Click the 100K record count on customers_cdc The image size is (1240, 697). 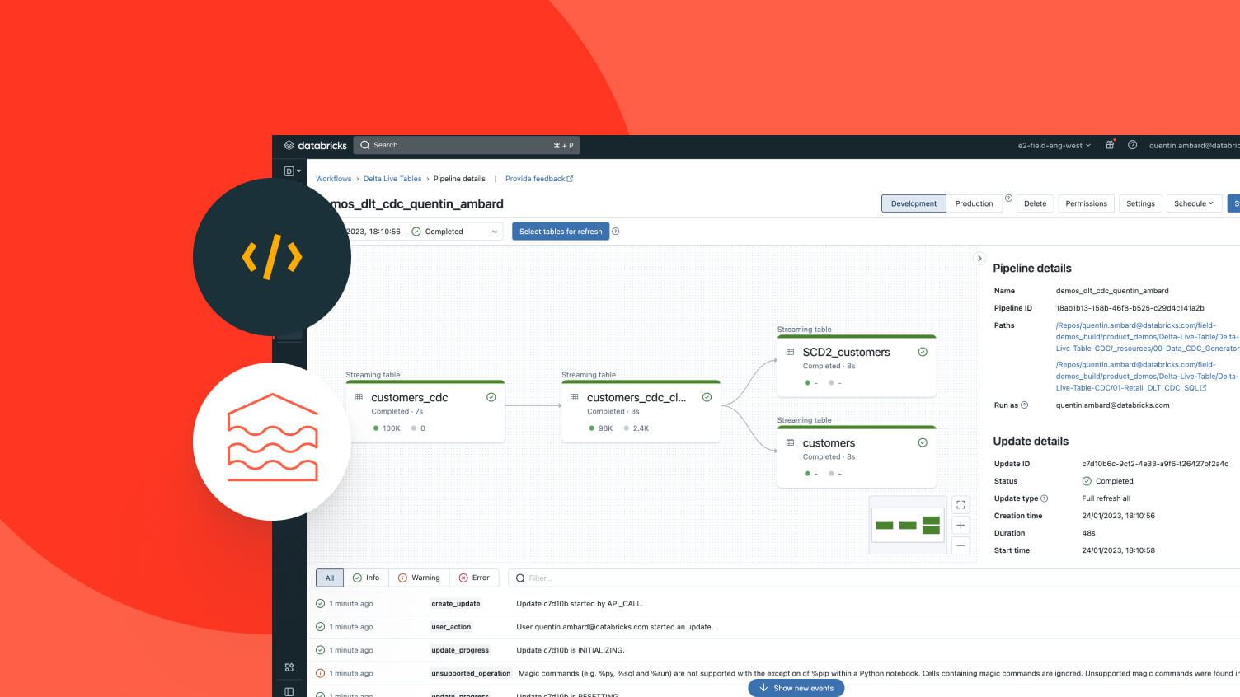[x=392, y=428]
